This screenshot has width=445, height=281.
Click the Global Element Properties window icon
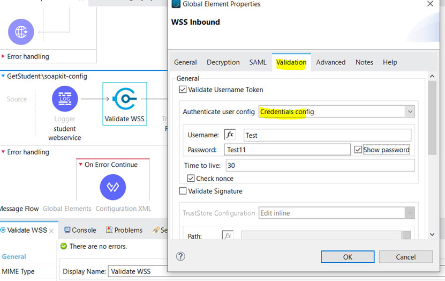pos(176,4)
